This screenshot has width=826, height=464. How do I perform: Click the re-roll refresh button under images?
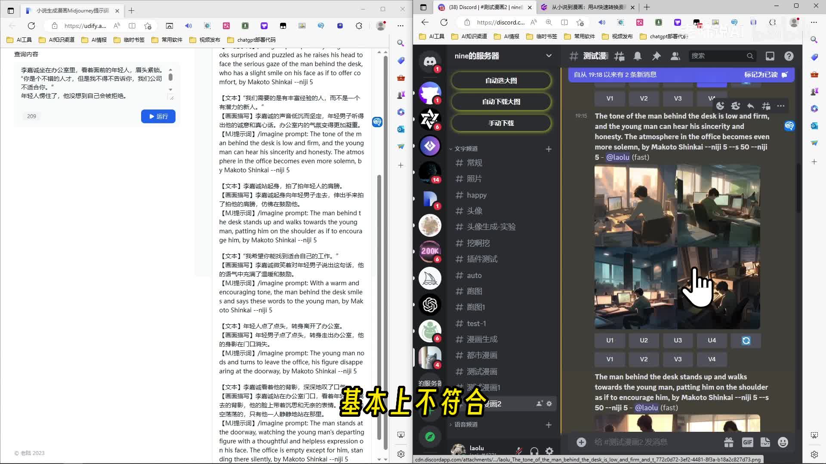[x=746, y=340]
